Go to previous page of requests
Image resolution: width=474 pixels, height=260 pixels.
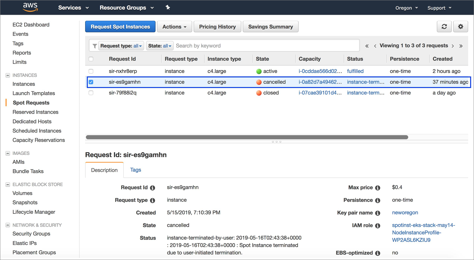coord(375,46)
